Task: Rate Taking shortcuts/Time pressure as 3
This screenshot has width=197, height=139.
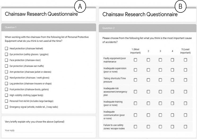Action: pos(160,80)
